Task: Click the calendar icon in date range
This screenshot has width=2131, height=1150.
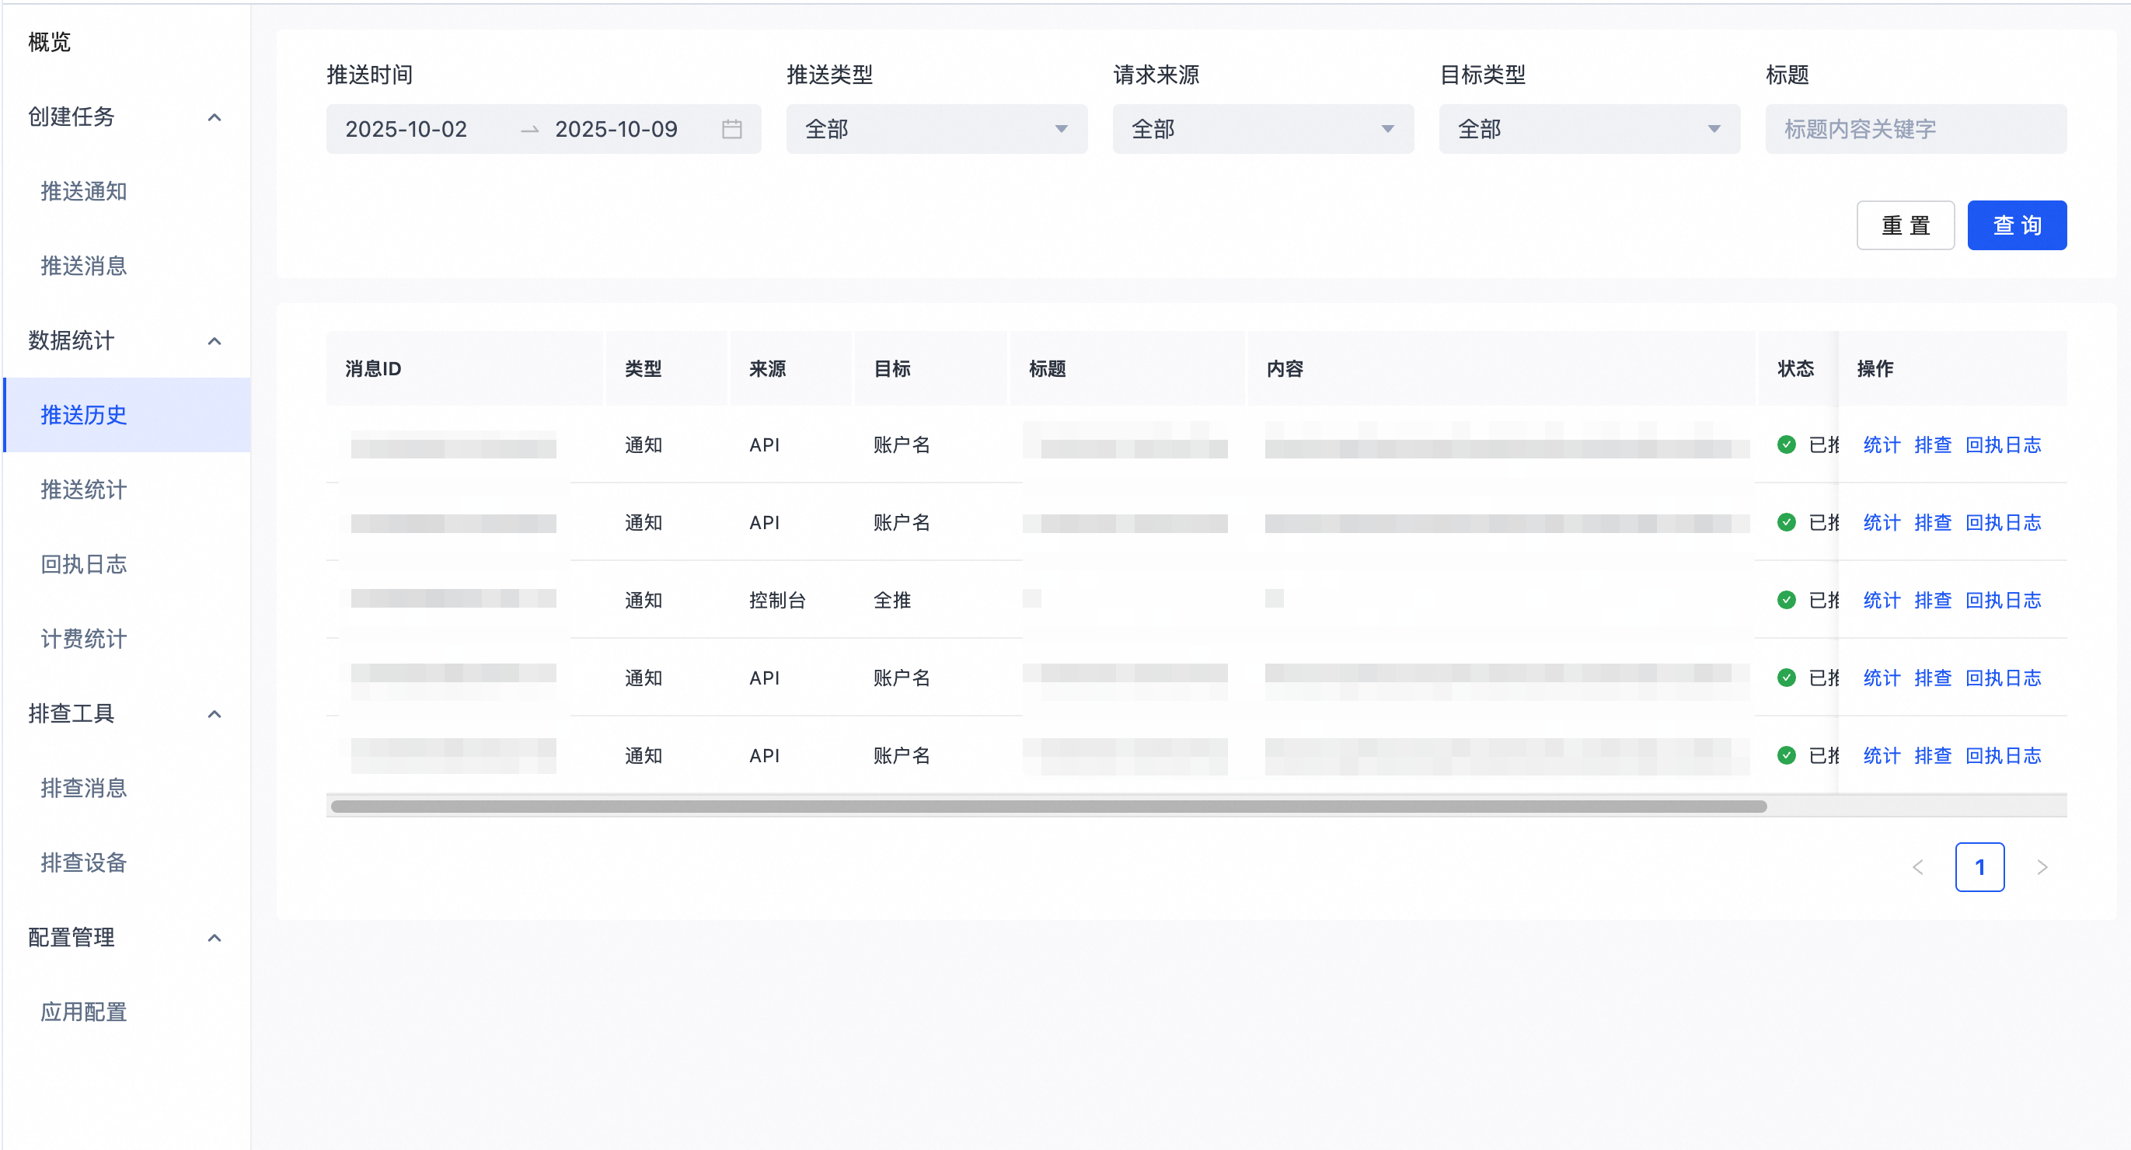Action: pos(731,129)
